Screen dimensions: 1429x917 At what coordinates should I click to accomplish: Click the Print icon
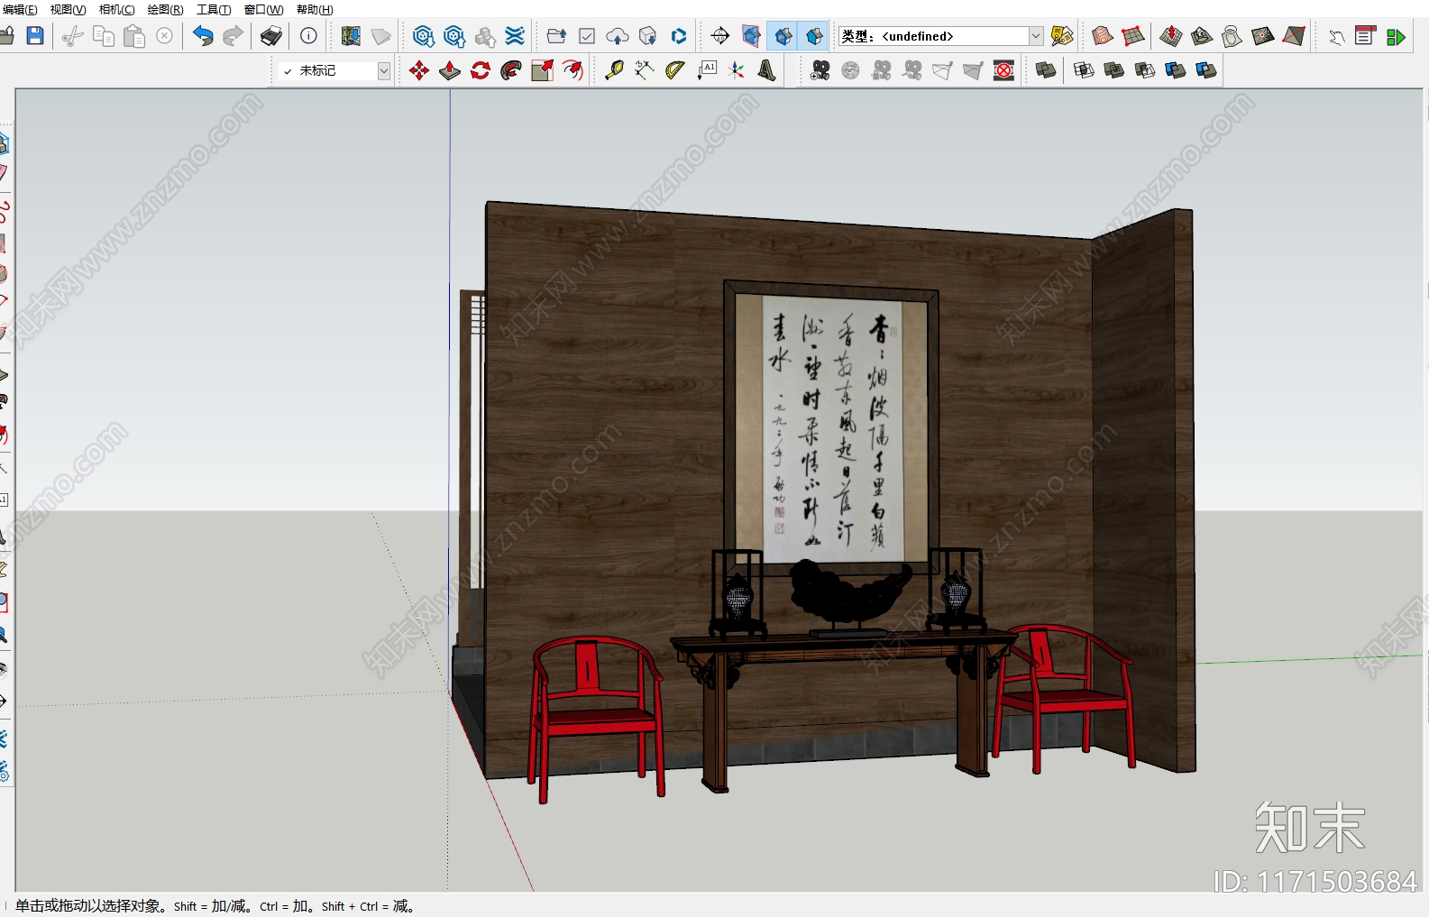point(270,36)
